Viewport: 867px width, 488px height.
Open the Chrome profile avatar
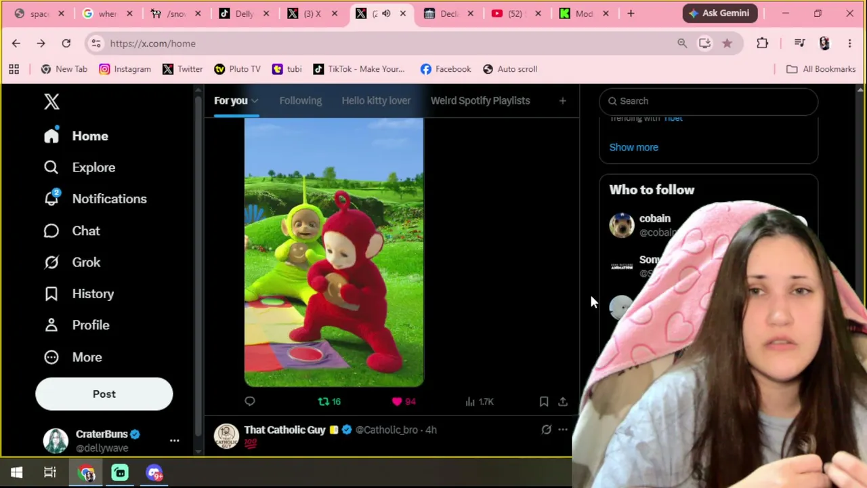point(824,43)
